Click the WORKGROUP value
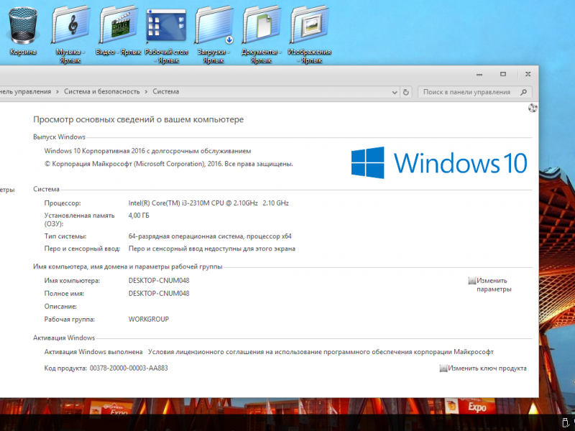 pyautogui.click(x=149, y=319)
